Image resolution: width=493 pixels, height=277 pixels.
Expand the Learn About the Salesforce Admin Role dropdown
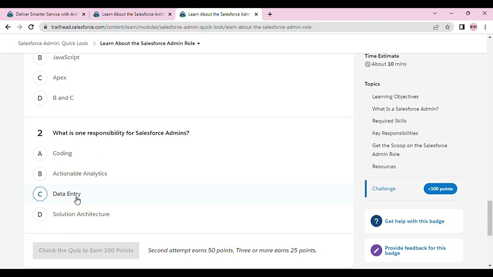click(x=150, y=43)
